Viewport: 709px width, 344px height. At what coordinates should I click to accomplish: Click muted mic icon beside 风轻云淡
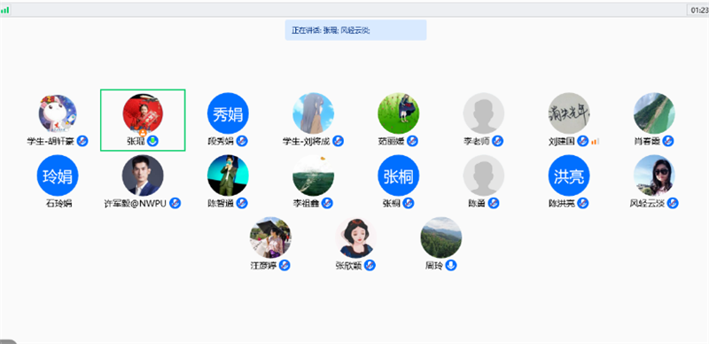[673, 203]
